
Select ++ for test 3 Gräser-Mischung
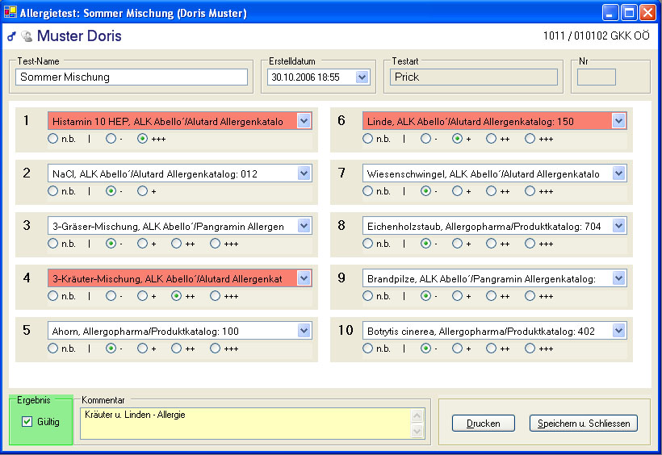click(x=177, y=243)
